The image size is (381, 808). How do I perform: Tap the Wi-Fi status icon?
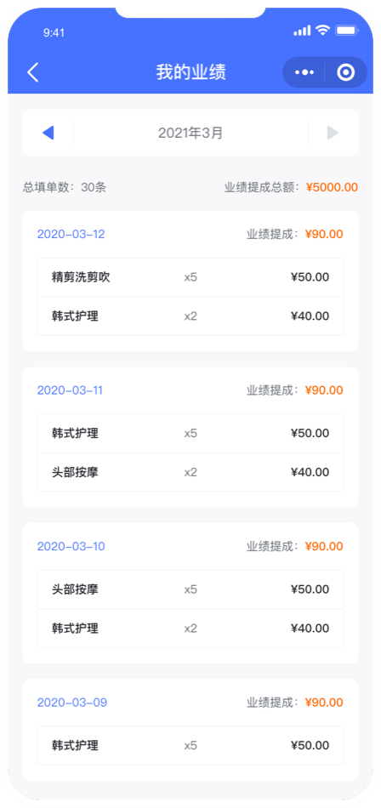323,31
